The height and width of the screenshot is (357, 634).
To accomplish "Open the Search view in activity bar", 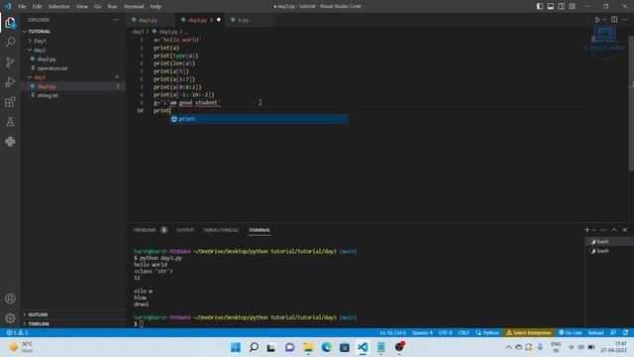I will (x=10, y=42).
